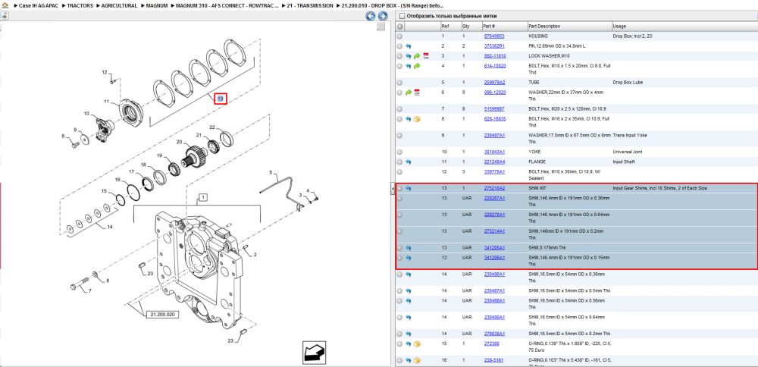Toggle show only selected labels checkbox

coord(402,16)
